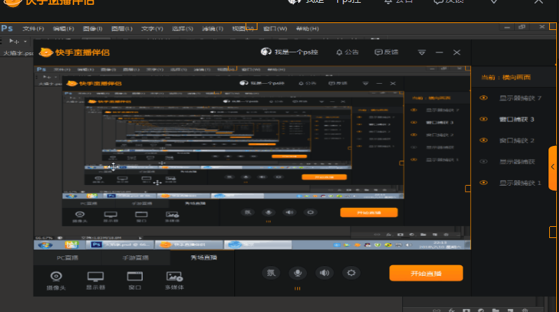
Task: Collapse the side panel with the orange arrow handle
Action: point(553,168)
